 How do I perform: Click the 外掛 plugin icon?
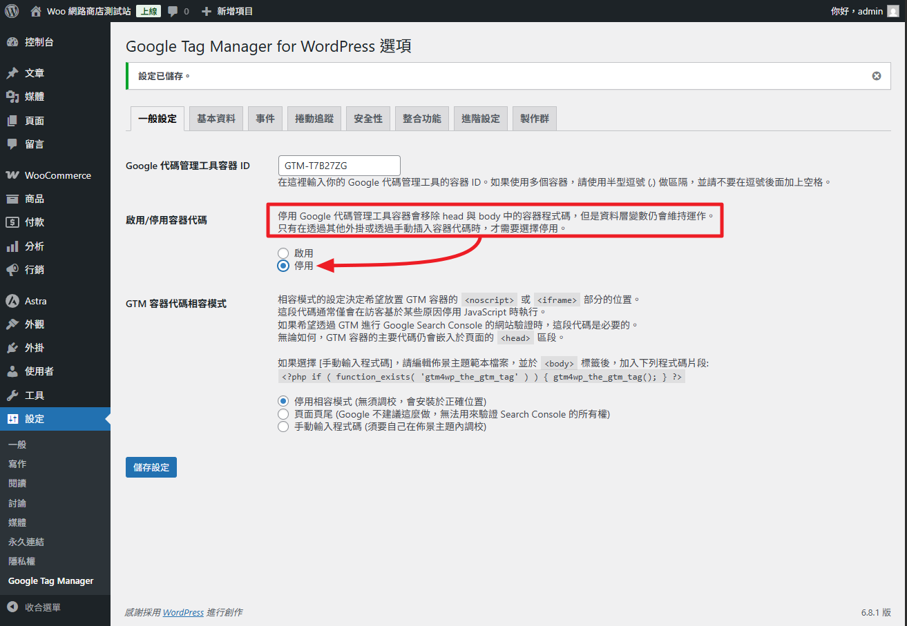[x=12, y=348]
